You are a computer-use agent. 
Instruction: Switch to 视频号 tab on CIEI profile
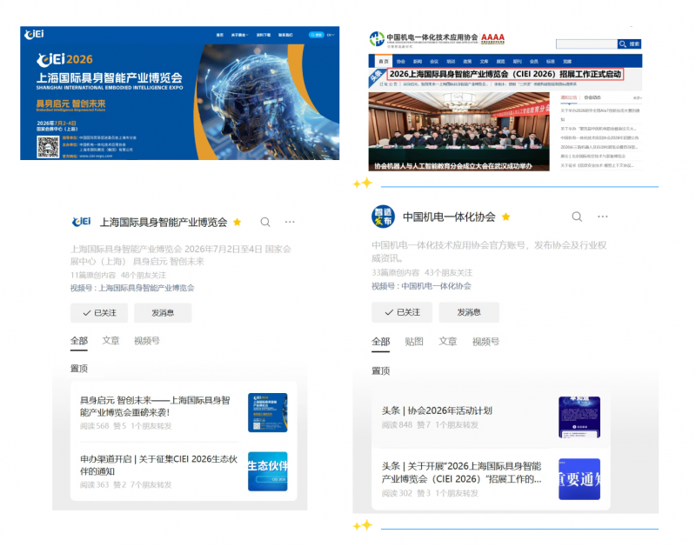146,341
